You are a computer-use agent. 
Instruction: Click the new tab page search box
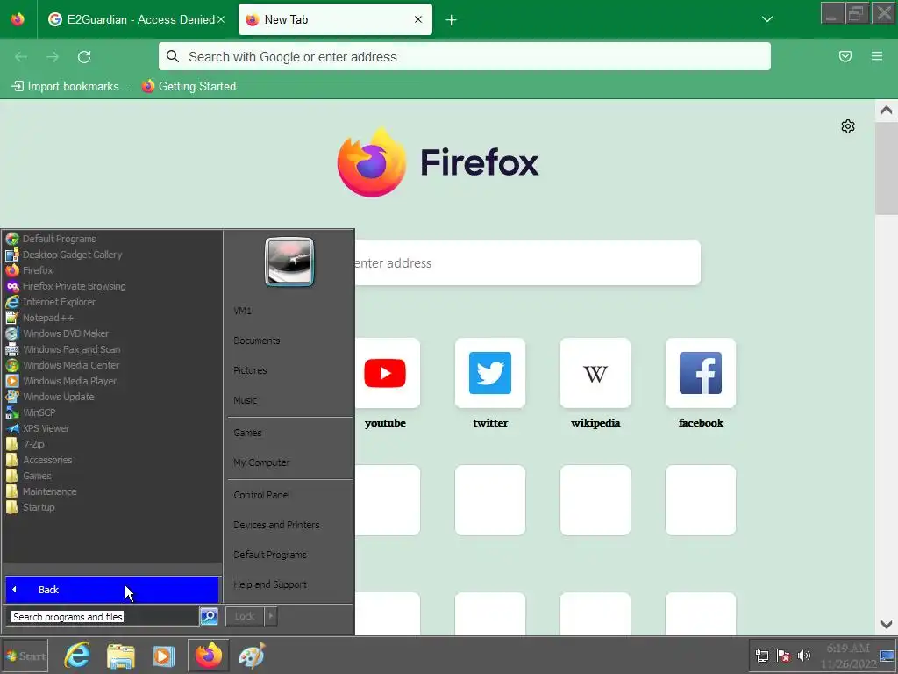527,262
